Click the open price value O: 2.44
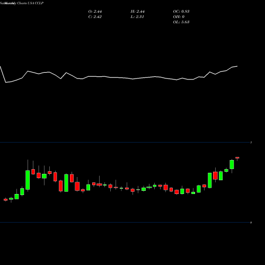The height and width of the screenshot is (265, 265). (95, 12)
